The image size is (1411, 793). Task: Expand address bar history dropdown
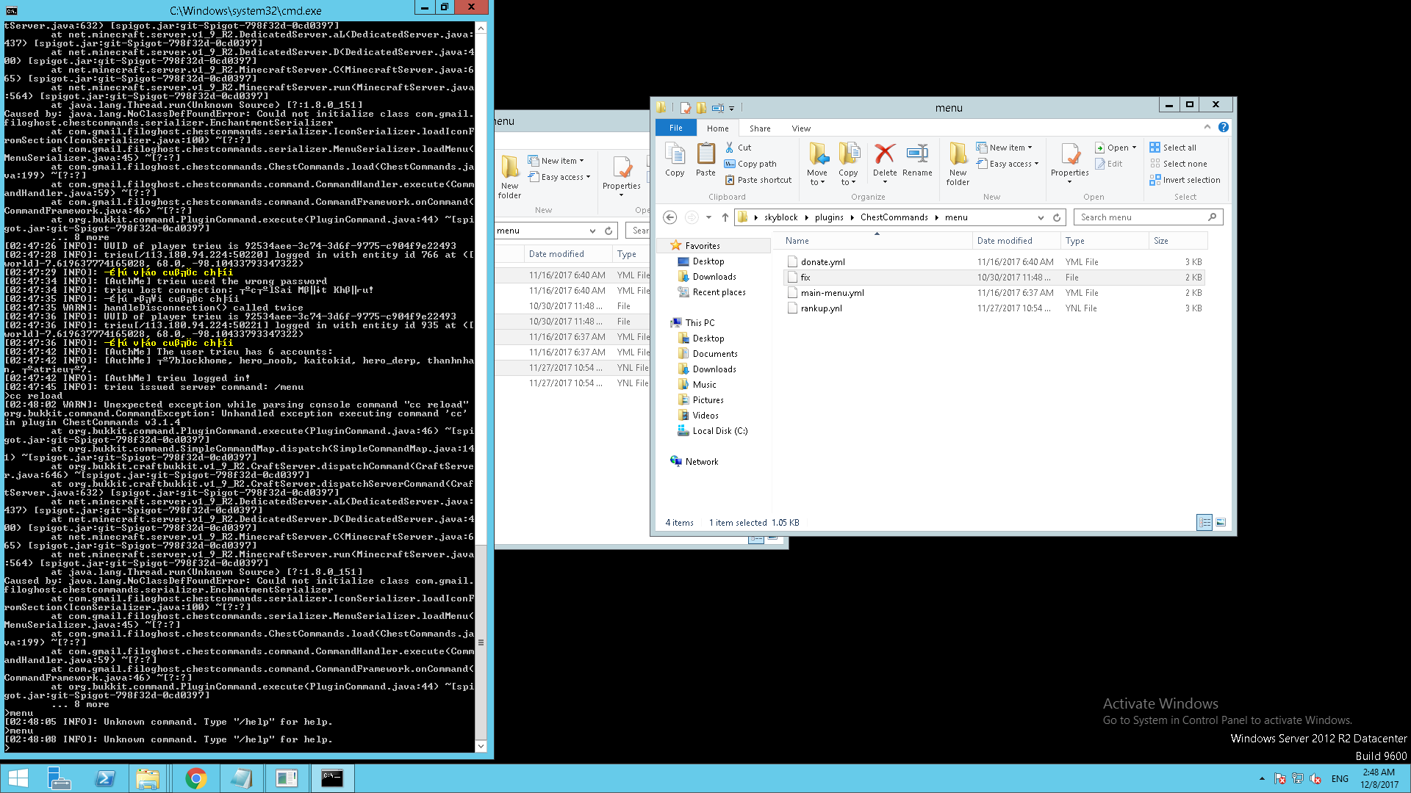[x=1041, y=217]
